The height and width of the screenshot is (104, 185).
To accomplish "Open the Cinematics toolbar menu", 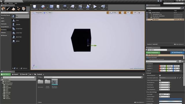I will coord(80,7).
